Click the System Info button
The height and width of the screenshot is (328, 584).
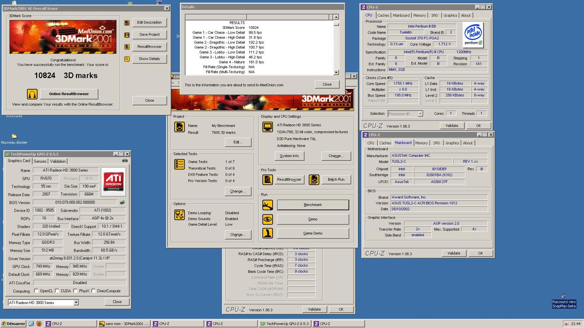coord(289,156)
